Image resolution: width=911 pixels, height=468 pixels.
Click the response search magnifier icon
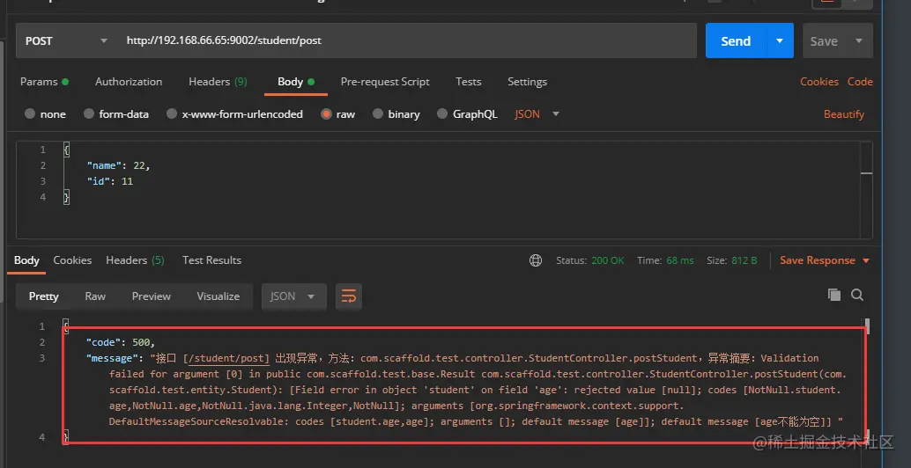coord(857,295)
